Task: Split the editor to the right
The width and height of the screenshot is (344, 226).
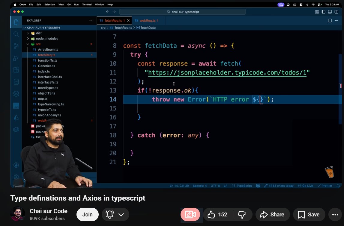Action: click(330, 20)
